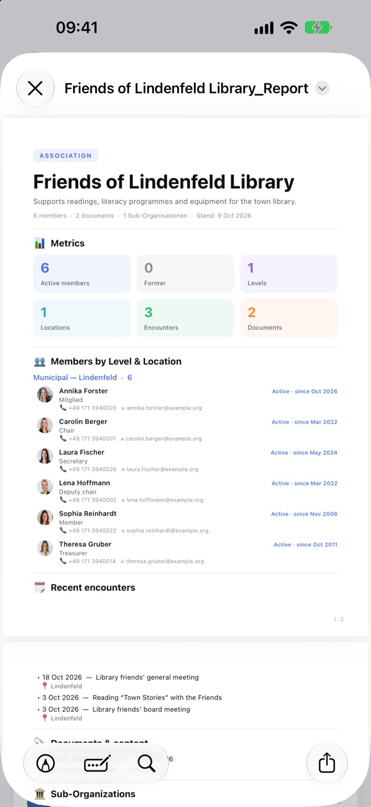Screen dimensions: 371x807
Task: Tap the Lena Hoffmann name
Action: 84,483
